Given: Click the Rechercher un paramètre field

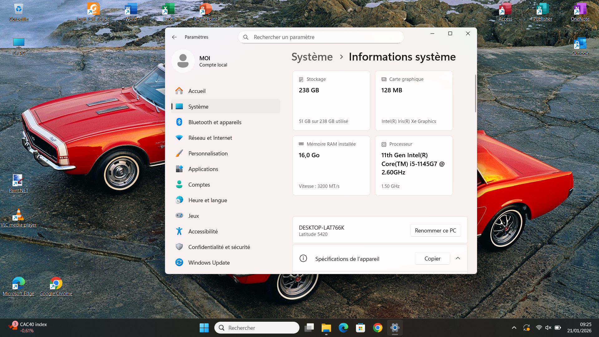Looking at the screenshot, I should click(x=321, y=37).
